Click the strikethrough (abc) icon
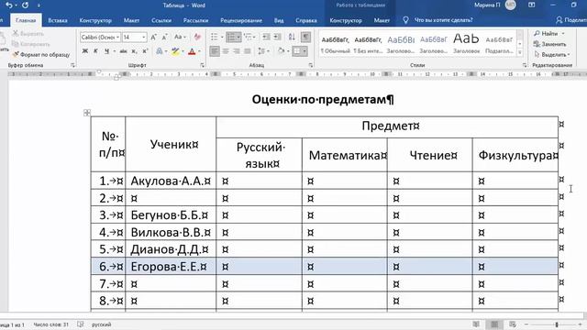 pos(123,51)
